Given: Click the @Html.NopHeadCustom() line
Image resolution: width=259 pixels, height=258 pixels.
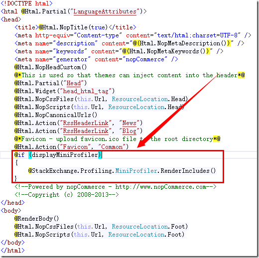Looking at the screenshot, I should (50, 67).
